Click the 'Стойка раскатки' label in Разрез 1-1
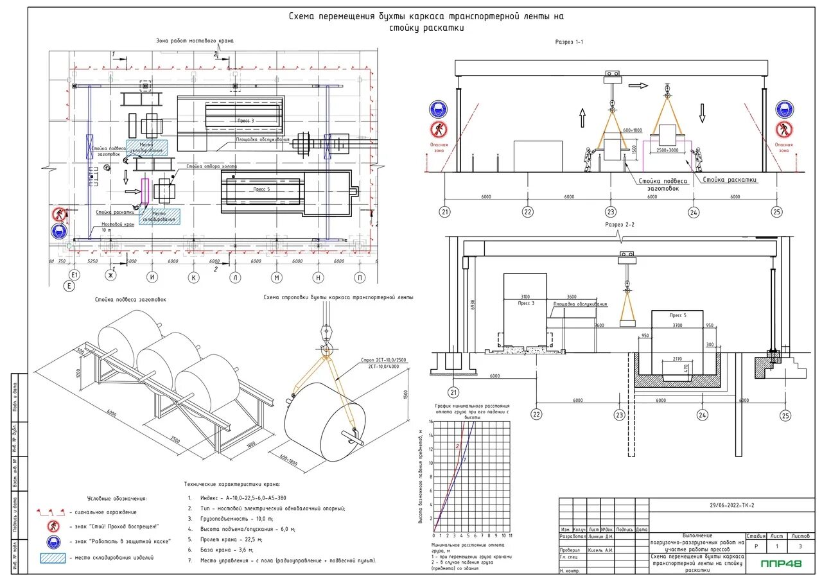Viewport: 822px width, 581px height. 730,180
